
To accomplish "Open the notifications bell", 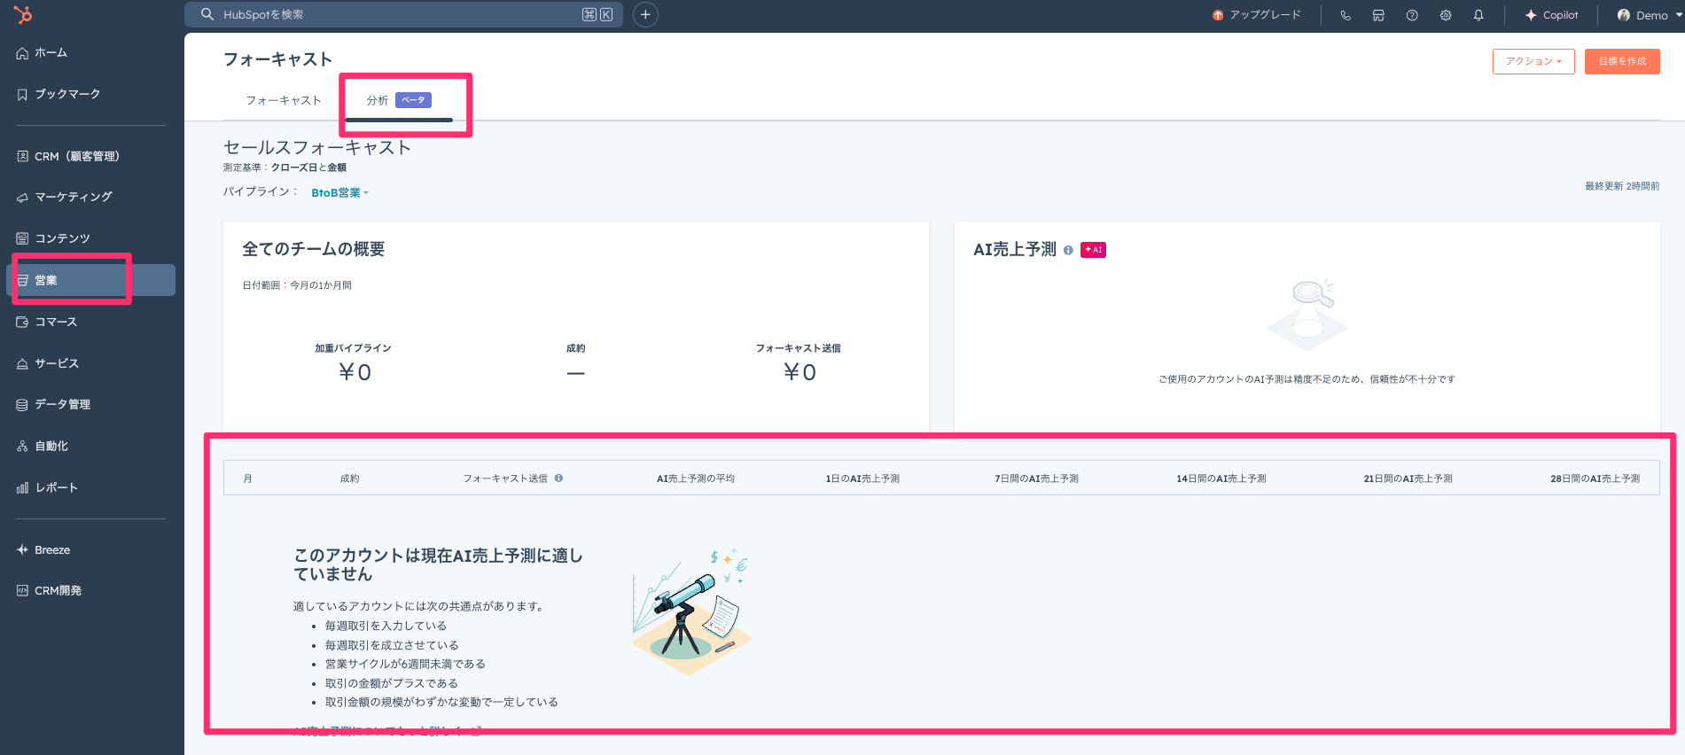I will [x=1478, y=15].
